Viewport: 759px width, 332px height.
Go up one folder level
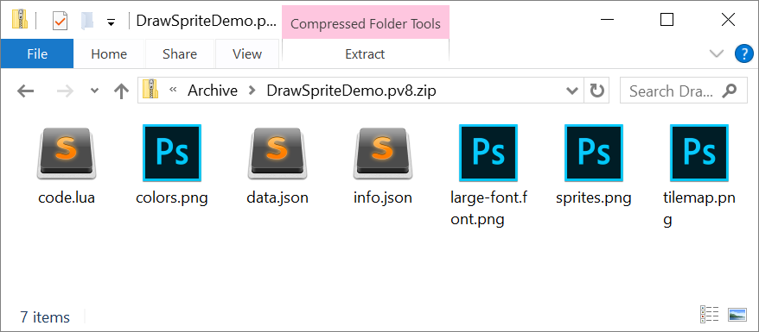(121, 91)
